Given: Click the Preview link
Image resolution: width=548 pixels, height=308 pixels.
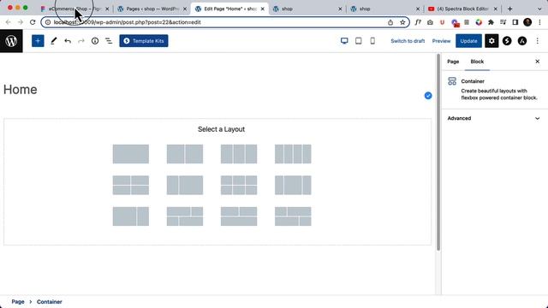Looking at the screenshot, I should tap(441, 41).
